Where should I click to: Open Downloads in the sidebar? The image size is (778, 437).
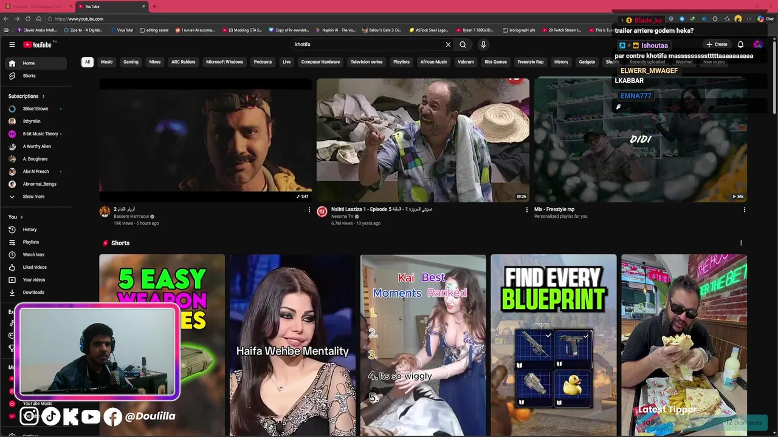point(36,293)
